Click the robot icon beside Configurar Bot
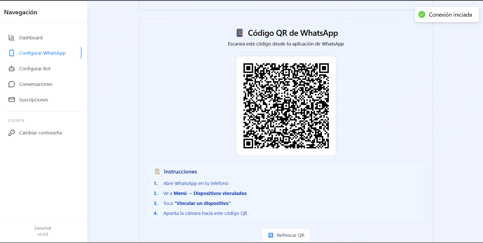Screen dimensions: 483x243 coord(12,68)
